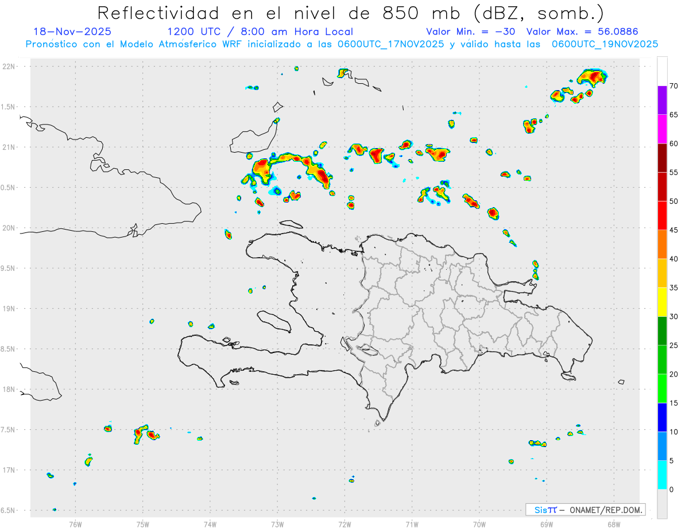Click the colorbar value label '40'
689x532 pixels.
click(673, 259)
